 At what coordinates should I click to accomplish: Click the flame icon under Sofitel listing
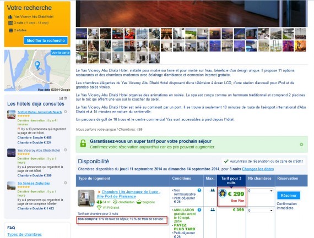click(19, 129)
